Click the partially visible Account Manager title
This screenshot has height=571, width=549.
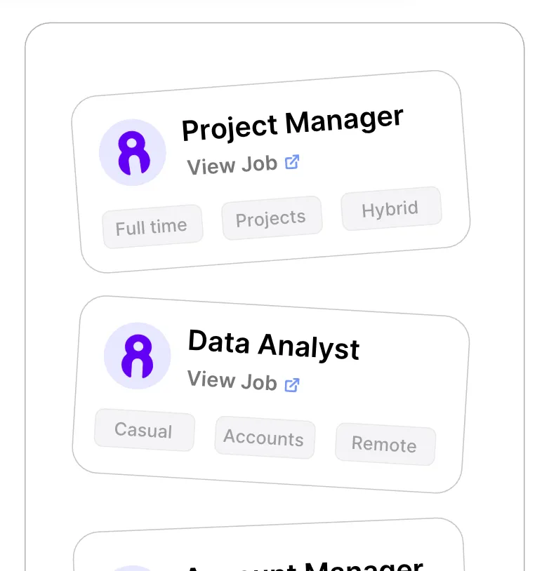pos(305,565)
